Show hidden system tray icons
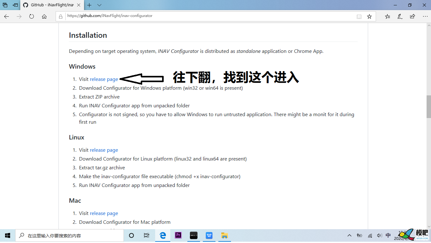This screenshot has height=243, width=431. [x=349, y=235]
